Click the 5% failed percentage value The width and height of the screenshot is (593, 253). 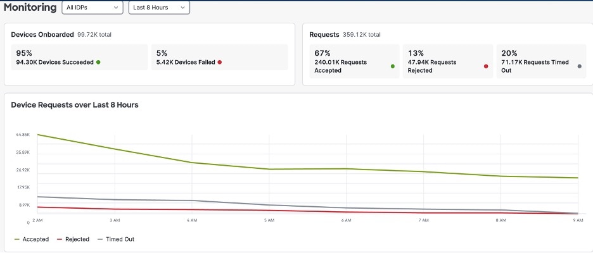pos(162,53)
